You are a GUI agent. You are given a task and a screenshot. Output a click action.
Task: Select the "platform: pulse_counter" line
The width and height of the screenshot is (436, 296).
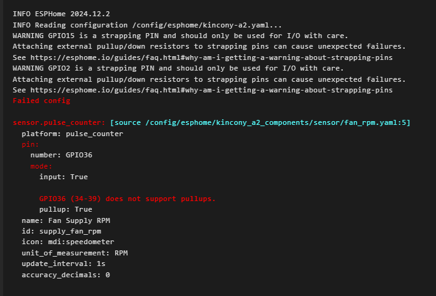pyautogui.click(x=72, y=134)
